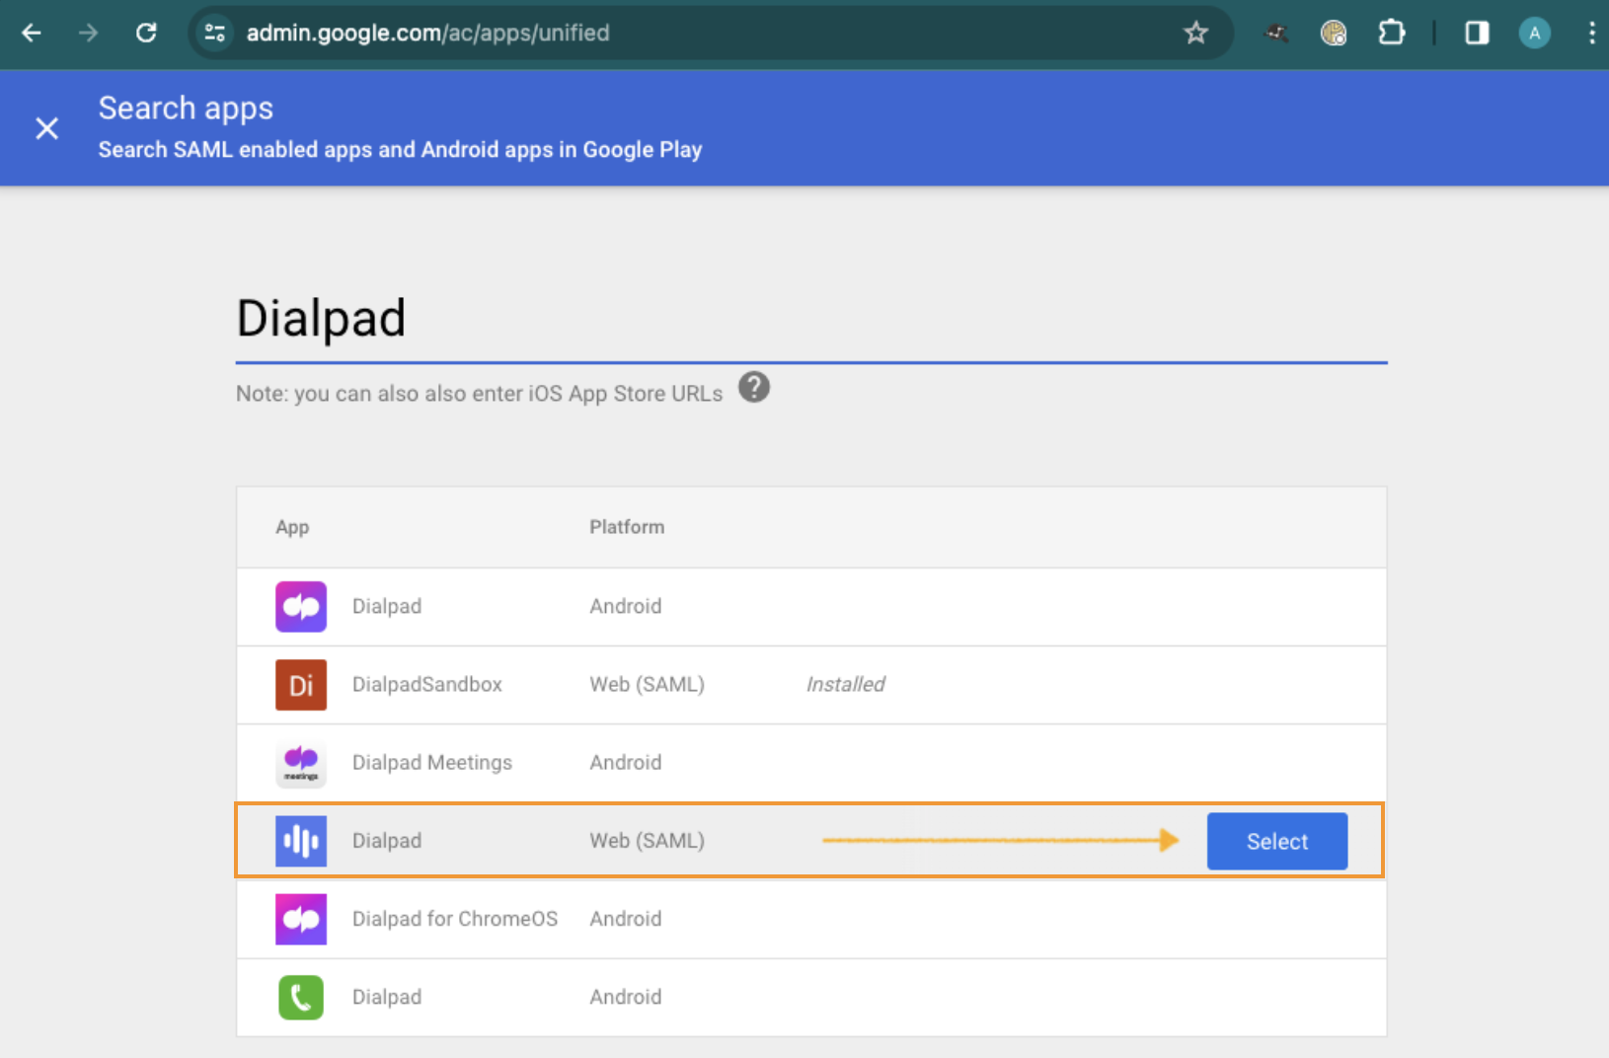
Task: Click Android in the Dialpad Meetings row
Action: (626, 762)
